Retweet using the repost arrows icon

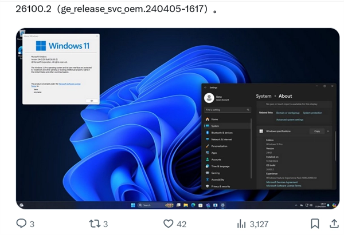tap(95, 224)
